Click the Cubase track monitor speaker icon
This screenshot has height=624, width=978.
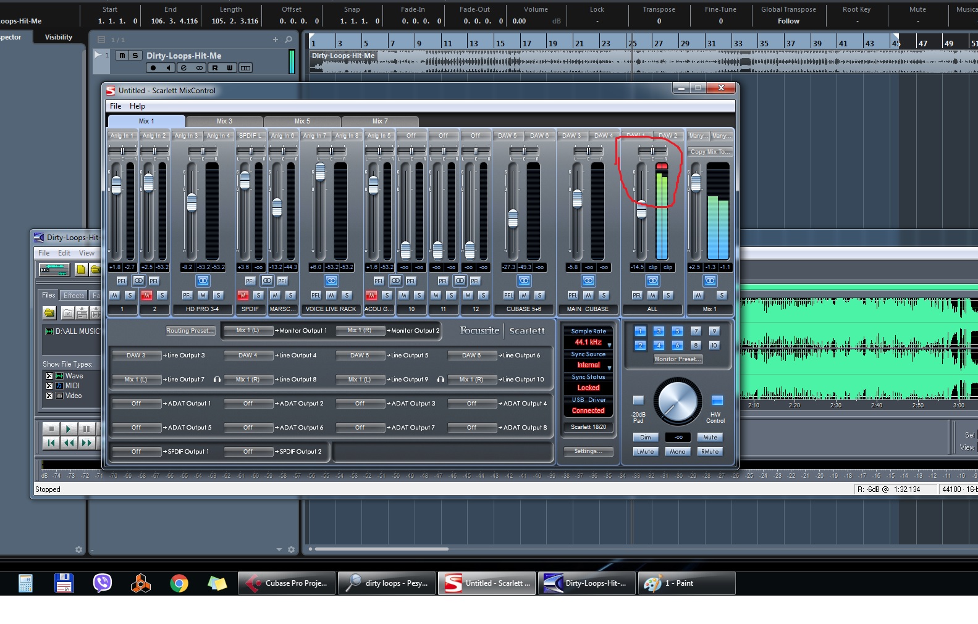tap(168, 68)
